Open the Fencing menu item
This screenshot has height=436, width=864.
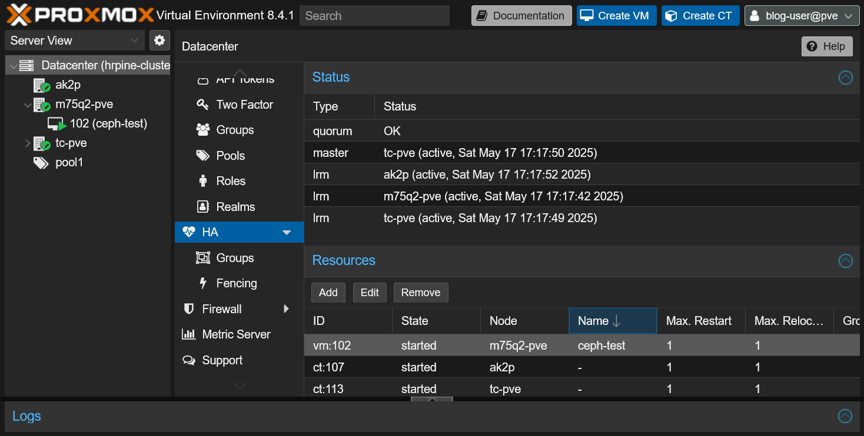click(239, 283)
